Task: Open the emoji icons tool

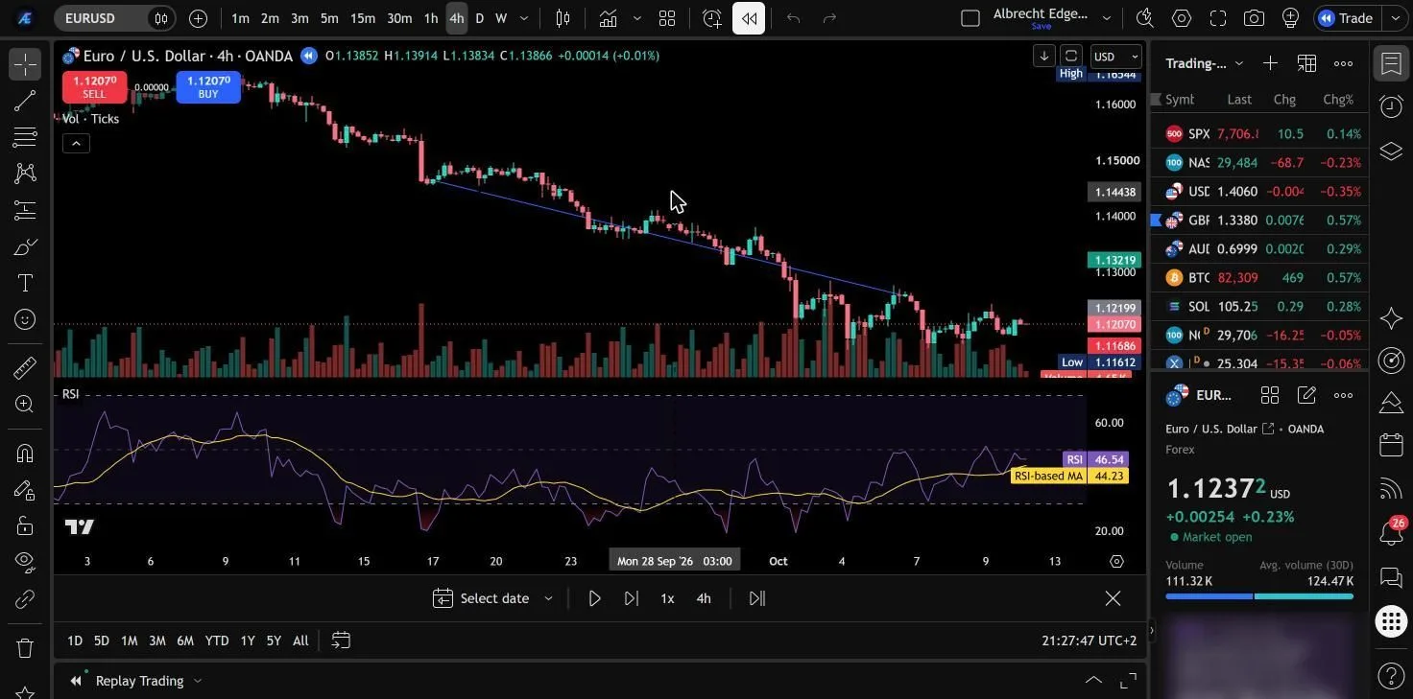Action: click(25, 319)
